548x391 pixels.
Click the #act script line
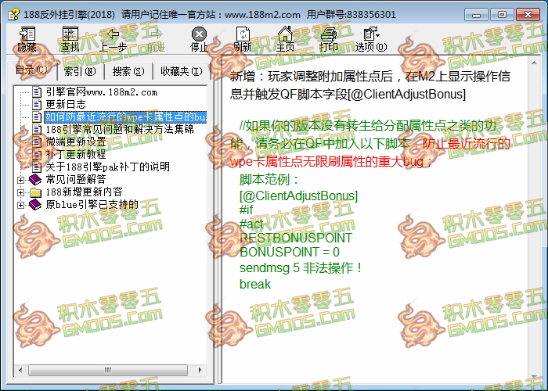pyautogui.click(x=251, y=224)
